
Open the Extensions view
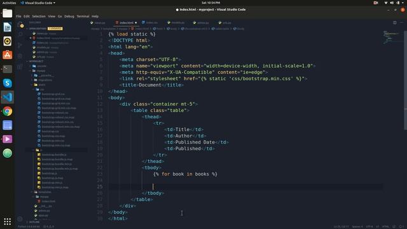tap(20, 67)
